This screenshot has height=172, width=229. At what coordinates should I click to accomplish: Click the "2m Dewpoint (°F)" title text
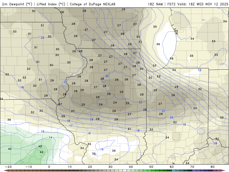pos(17,4)
